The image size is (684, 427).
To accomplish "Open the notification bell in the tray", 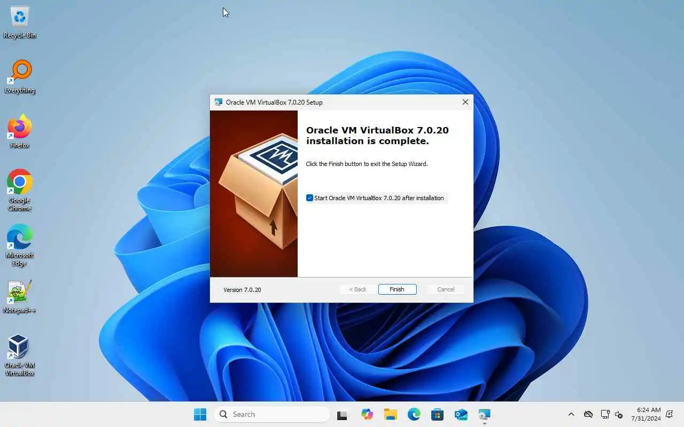I will coord(670,414).
